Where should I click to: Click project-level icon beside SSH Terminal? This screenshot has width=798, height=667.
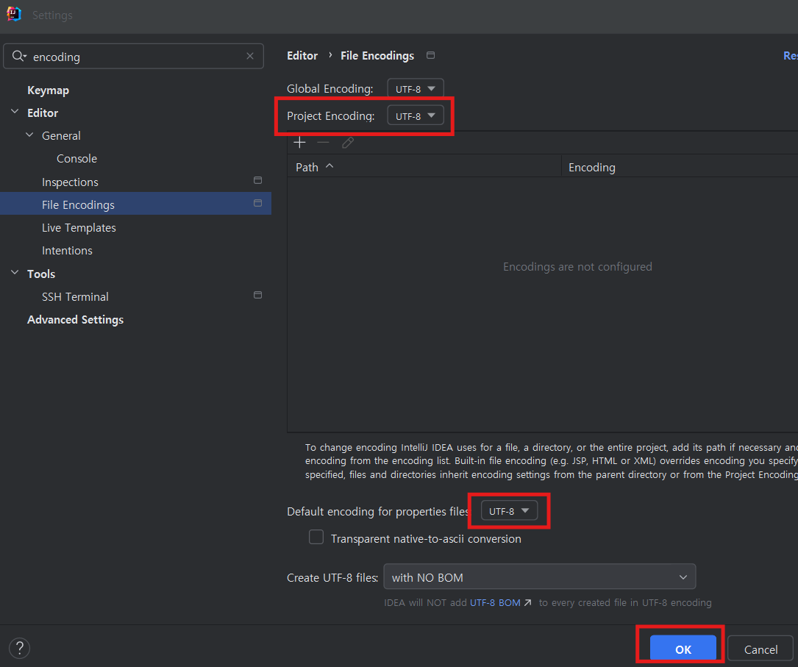258,295
